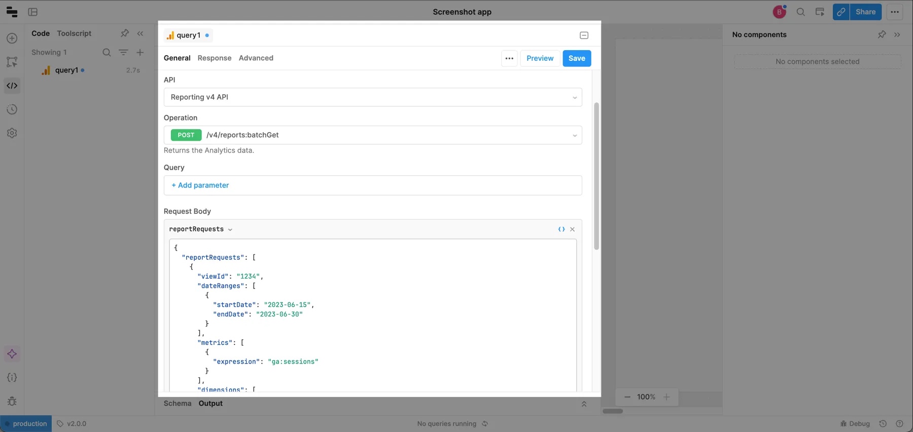The height and width of the screenshot is (432, 913).
Task: Click the "2023-06-30" endDate value
Action: (279, 315)
